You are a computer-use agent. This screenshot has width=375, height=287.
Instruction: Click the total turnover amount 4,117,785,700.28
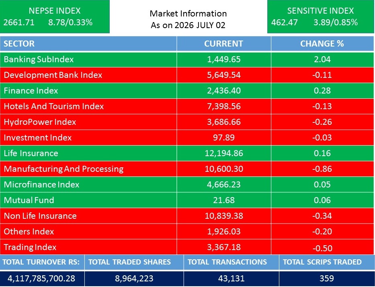[x=42, y=279]
